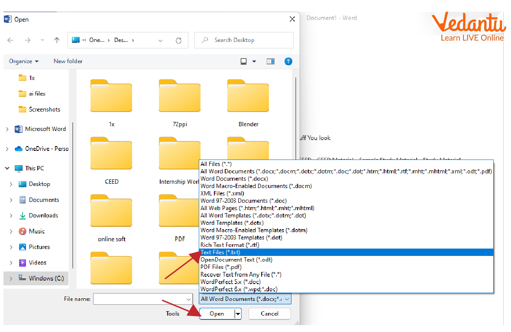Viewport: 511px width, 332px height.
Task: Click the change view layout icon
Action: [x=244, y=61]
